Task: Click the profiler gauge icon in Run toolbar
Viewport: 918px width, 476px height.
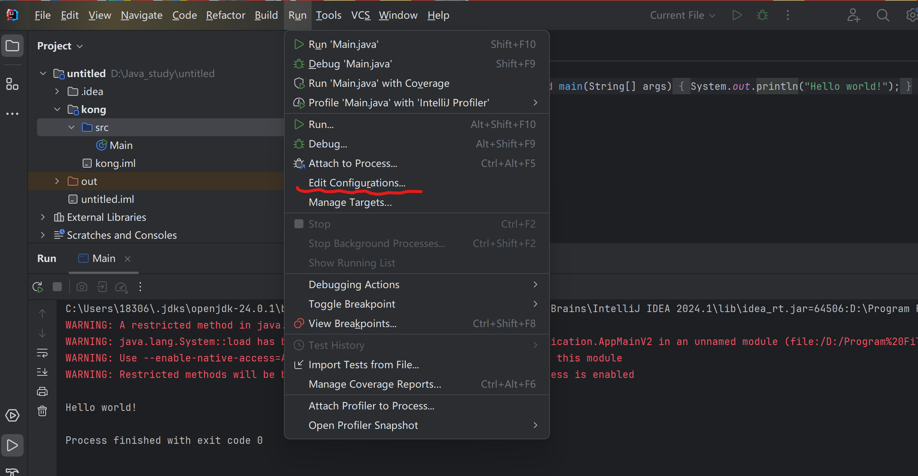Action: tap(121, 287)
